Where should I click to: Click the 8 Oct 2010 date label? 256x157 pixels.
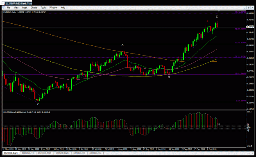(212, 149)
